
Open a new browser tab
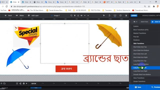tap(140, 2)
